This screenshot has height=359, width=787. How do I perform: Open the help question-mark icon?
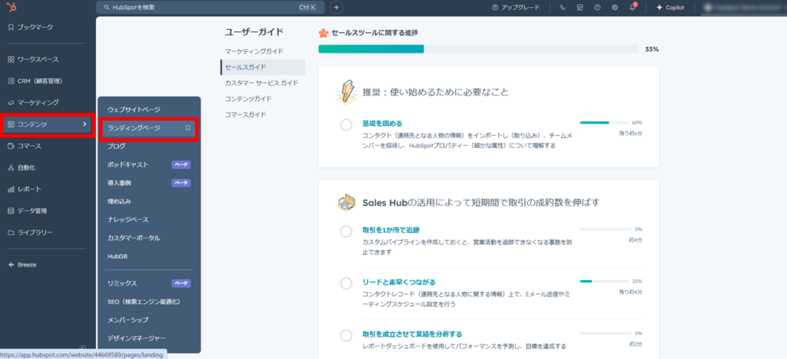pos(597,8)
